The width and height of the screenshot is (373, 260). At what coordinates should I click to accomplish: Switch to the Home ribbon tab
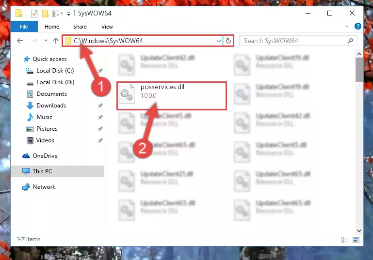51,27
